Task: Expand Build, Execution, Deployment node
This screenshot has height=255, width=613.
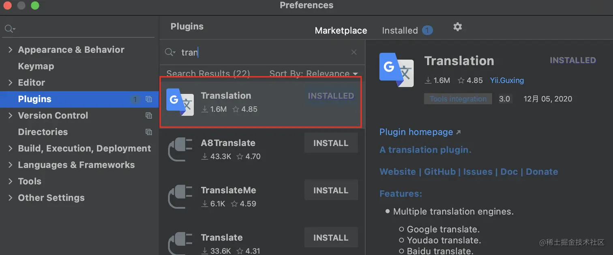Action: 11,148
